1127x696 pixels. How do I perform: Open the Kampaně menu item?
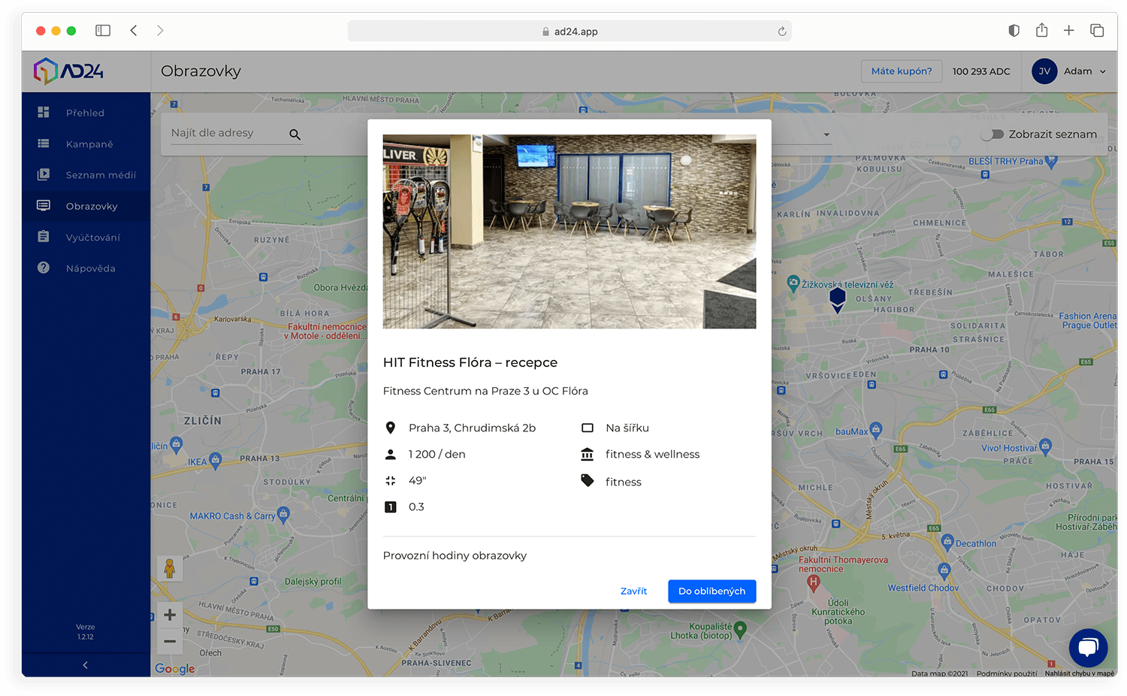[89, 144]
